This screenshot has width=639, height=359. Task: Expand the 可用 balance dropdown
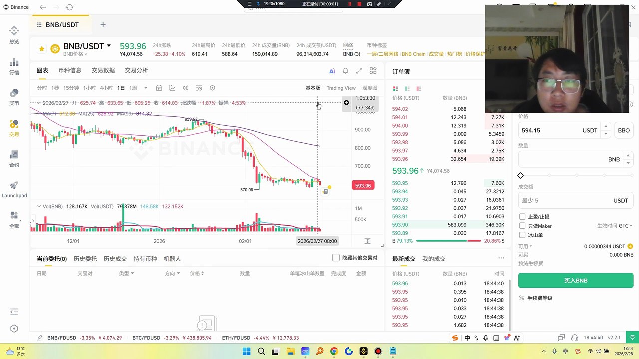(525, 246)
